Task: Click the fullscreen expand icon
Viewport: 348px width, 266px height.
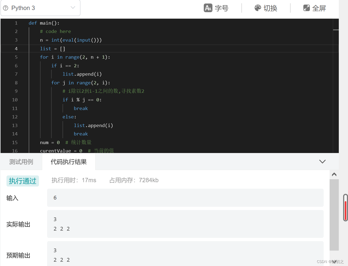Action: coord(306,8)
